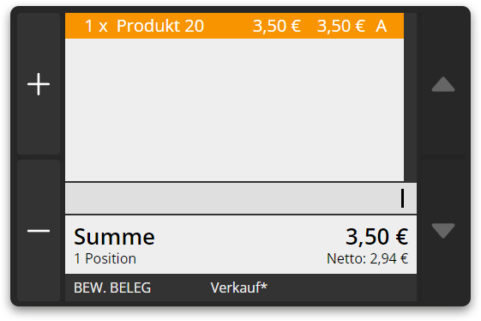The width and height of the screenshot is (481, 321).
Task: Decrease quantity with the minus icon
Action: tap(39, 230)
